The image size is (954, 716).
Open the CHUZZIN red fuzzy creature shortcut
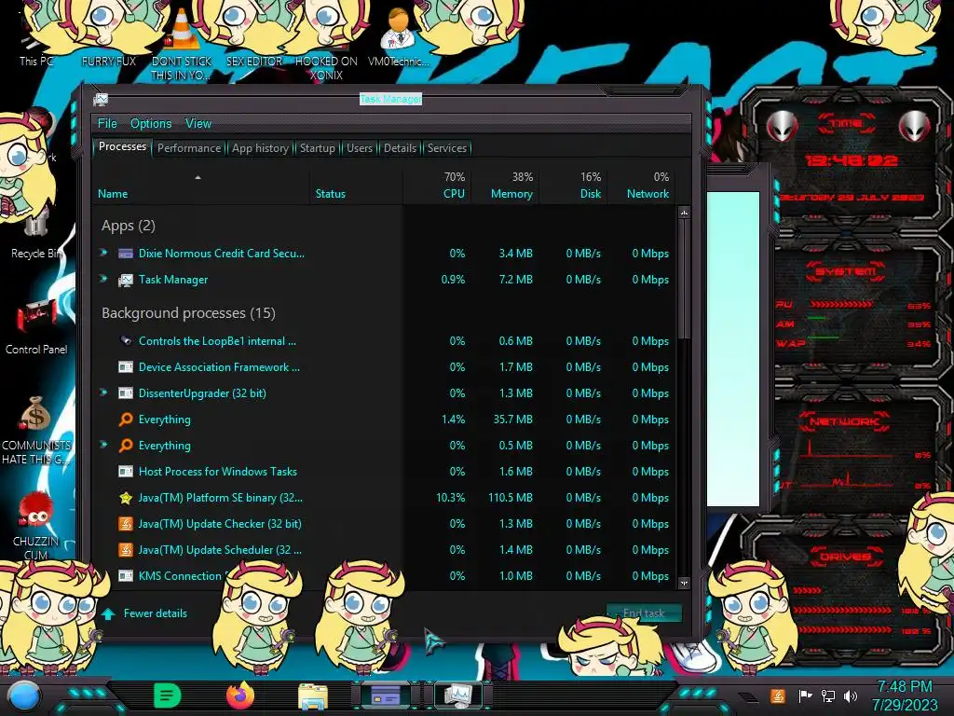[x=35, y=510]
